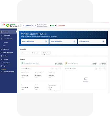This screenshot has width=110, height=116.
Task: Click Update Vendor Details step
Action: (63, 42)
